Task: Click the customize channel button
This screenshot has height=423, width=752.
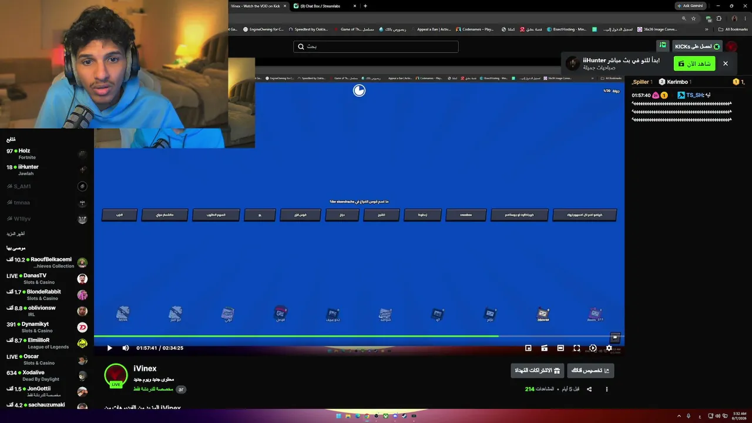Action: (x=590, y=370)
